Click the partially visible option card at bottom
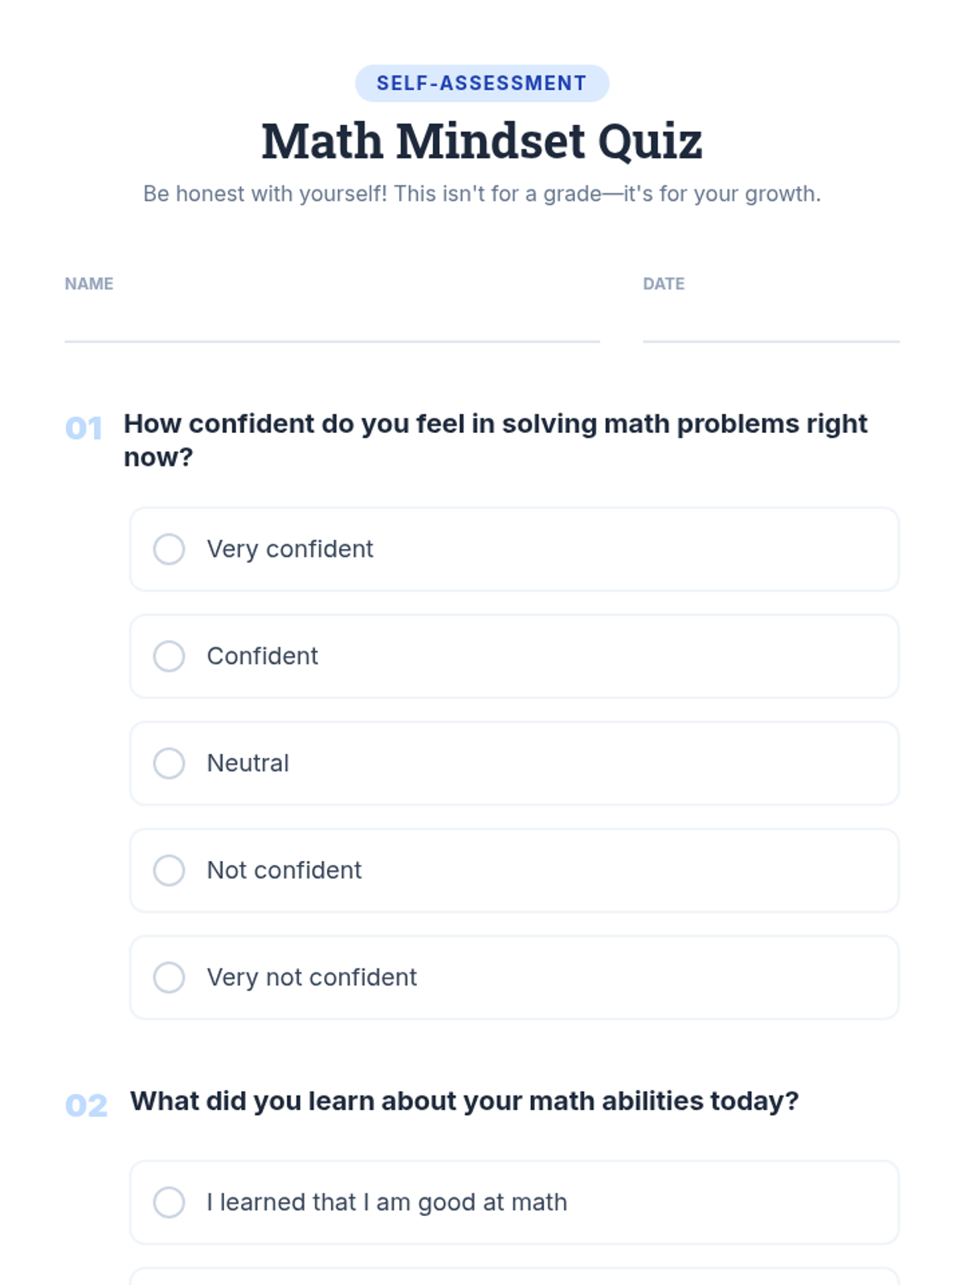Image resolution: width=964 pixels, height=1285 pixels. (x=514, y=1276)
